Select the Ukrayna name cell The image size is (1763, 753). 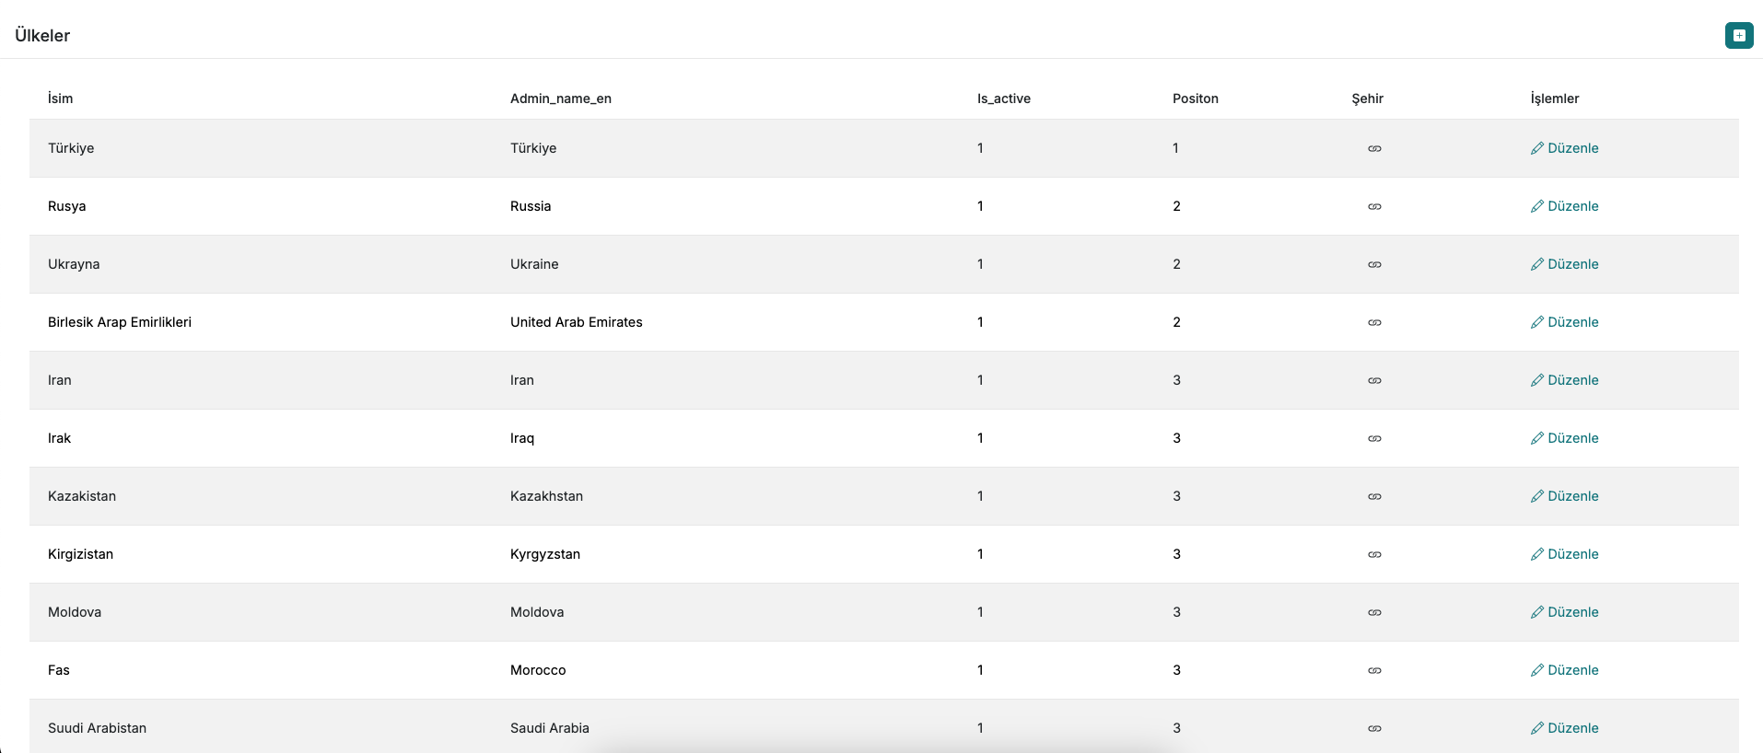[x=74, y=264]
